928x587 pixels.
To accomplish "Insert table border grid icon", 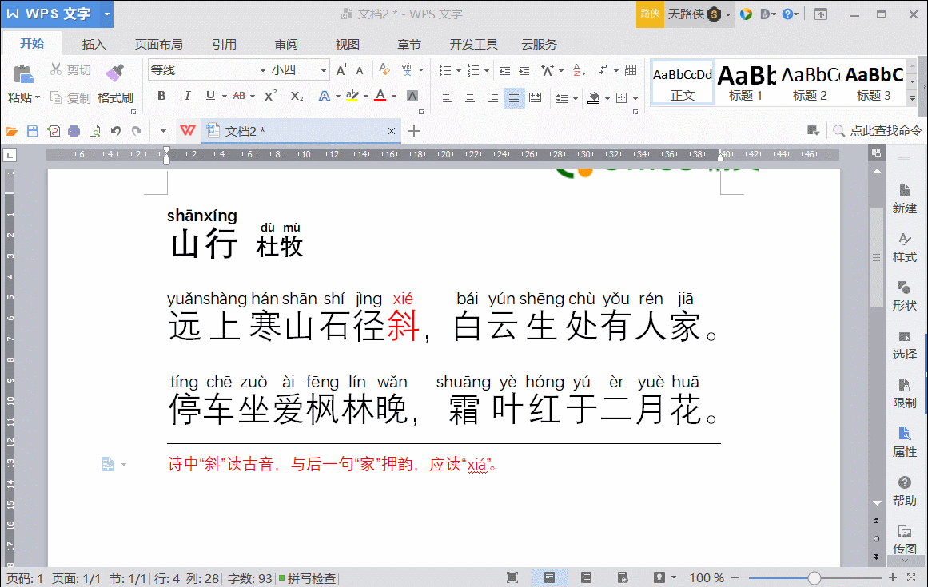I will (631, 70).
